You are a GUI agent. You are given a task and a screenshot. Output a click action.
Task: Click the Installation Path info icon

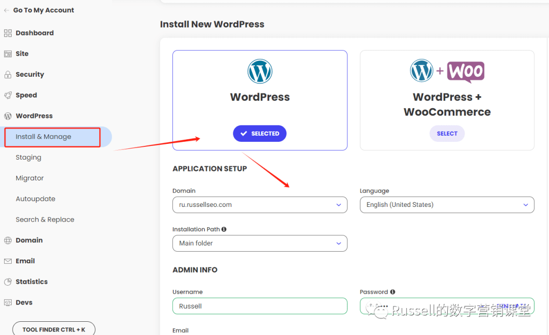224,229
